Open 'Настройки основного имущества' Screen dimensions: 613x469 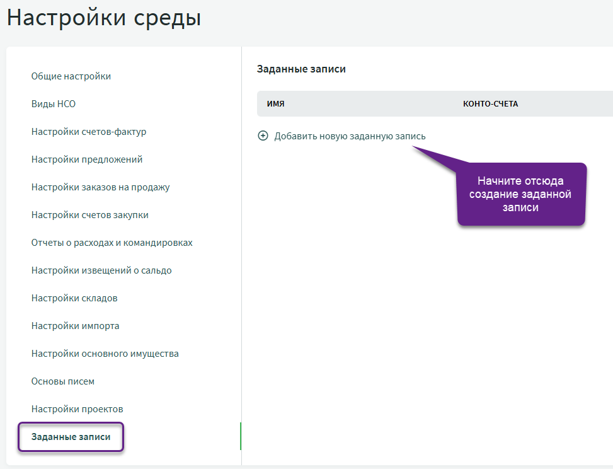coord(105,354)
